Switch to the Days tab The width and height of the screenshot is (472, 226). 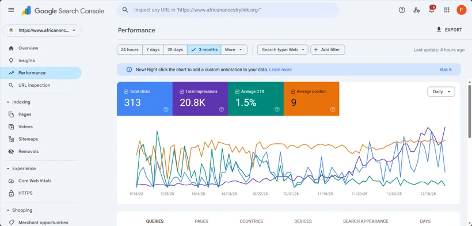pyautogui.click(x=425, y=221)
